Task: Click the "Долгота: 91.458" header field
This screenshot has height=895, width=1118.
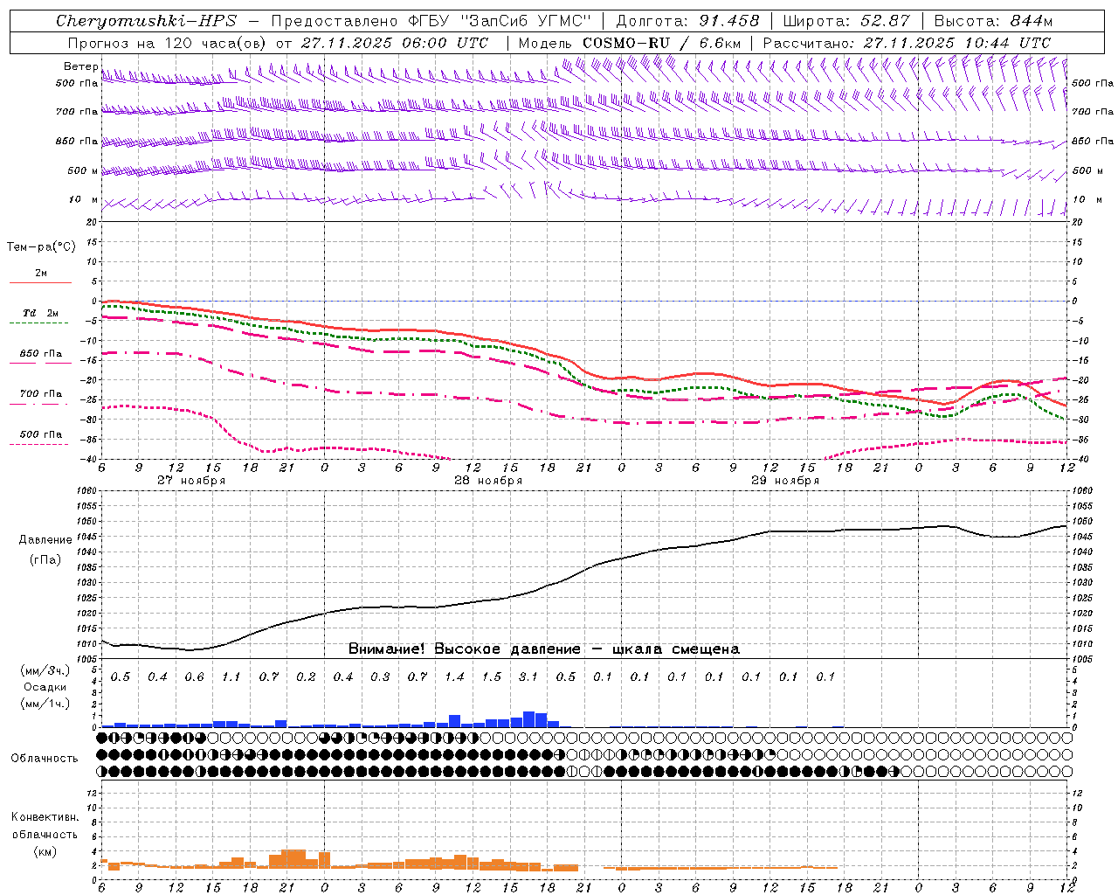Action: point(687,21)
